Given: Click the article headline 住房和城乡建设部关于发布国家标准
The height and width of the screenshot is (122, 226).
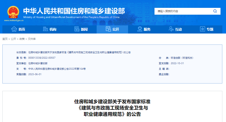Looking at the screenshot, I should pyautogui.click(x=112, y=102).
